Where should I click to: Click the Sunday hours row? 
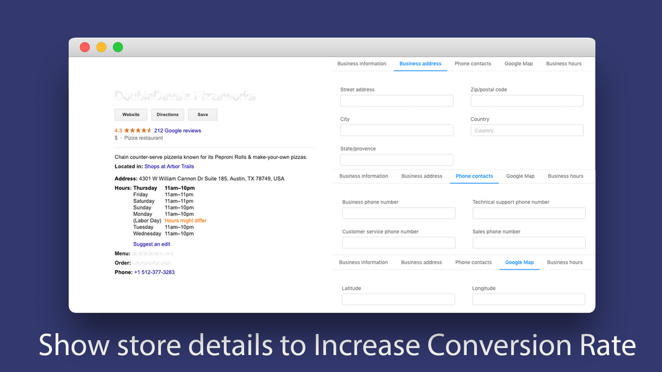click(x=163, y=208)
